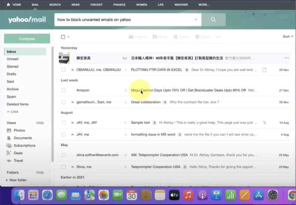Click the Home icon in top navigation

pos(8,4)
